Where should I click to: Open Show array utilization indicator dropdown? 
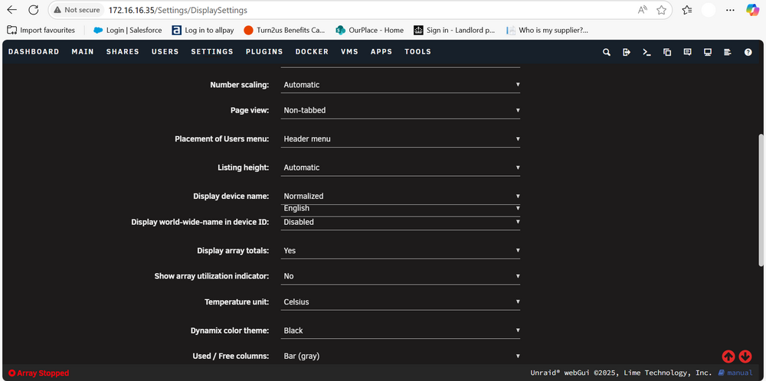(401, 276)
